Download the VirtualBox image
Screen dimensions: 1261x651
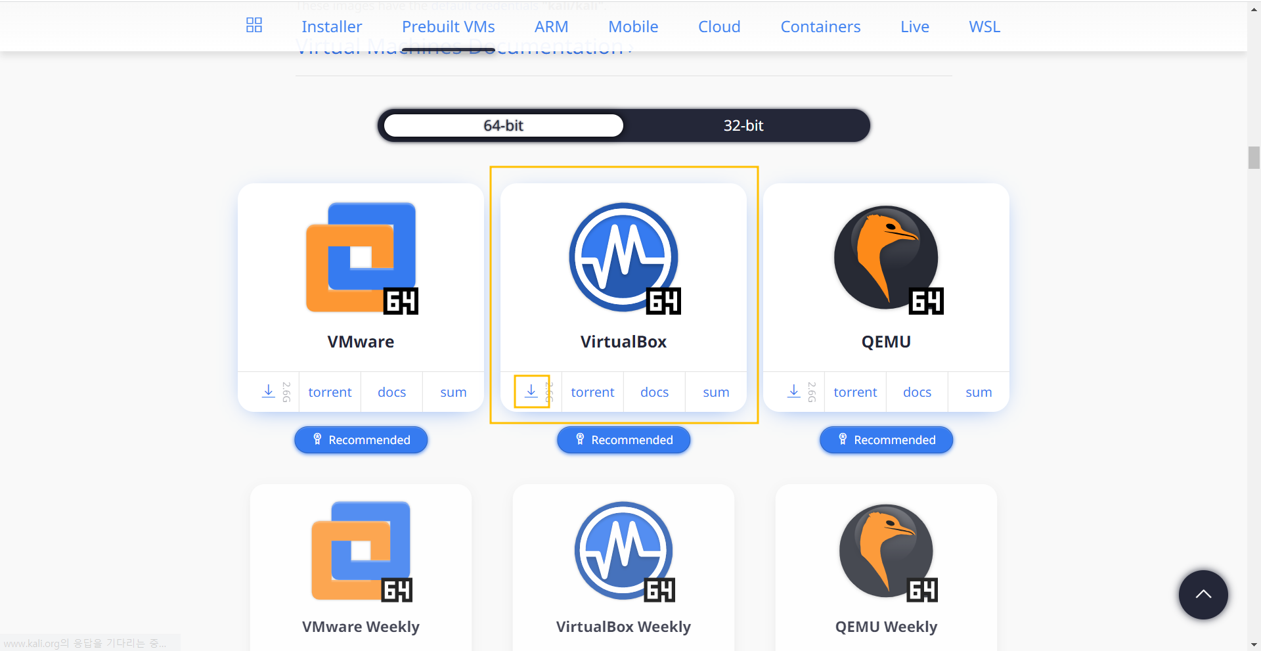531,392
